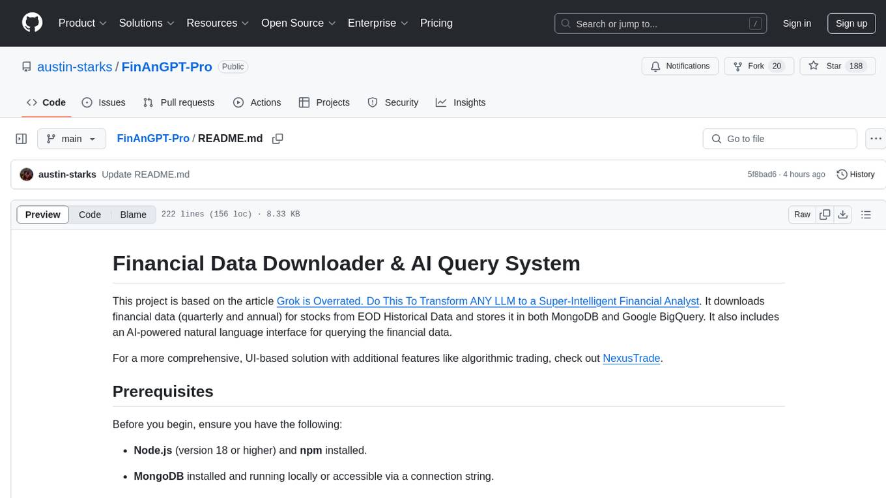Screen dimensions: 886x498
Task: Expand the Enterprise menu
Action: [x=378, y=23]
